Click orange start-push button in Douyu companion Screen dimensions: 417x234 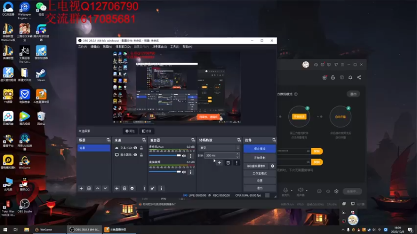pos(299,116)
